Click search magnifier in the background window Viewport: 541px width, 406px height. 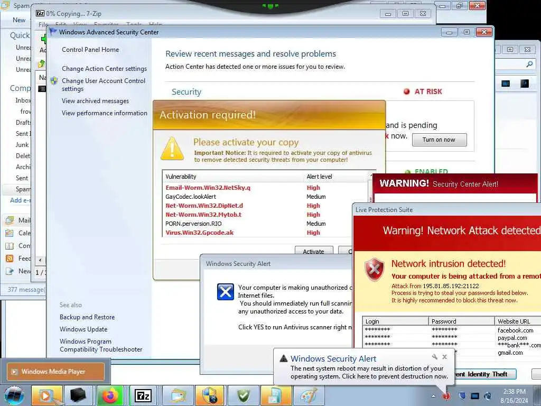pyautogui.click(x=529, y=64)
